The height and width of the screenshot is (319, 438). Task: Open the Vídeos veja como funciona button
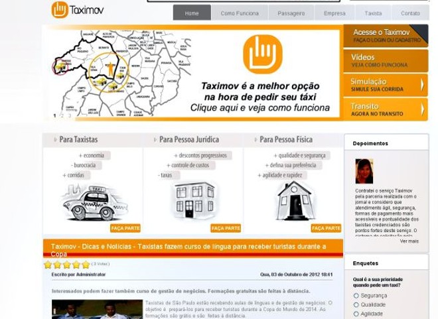(x=386, y=60)
